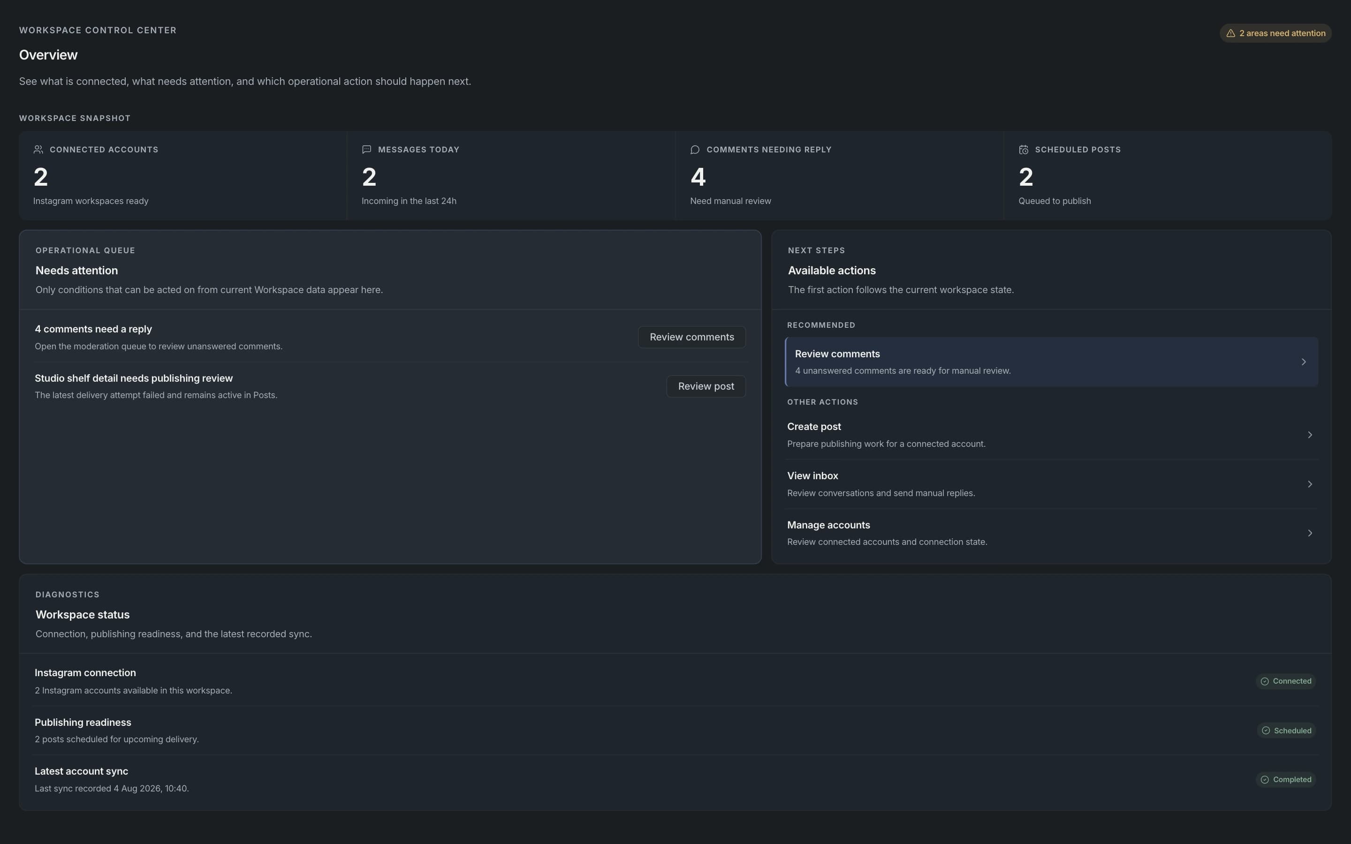The width and height of the screenshot is (1351, 844).
Task: Open the recommended Review comments chevron
Action: [x=1304, y=362]
